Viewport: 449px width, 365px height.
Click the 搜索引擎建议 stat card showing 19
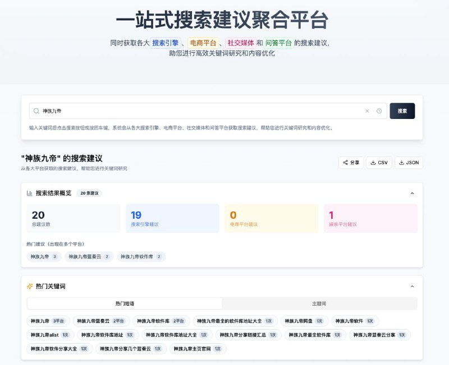172,218
